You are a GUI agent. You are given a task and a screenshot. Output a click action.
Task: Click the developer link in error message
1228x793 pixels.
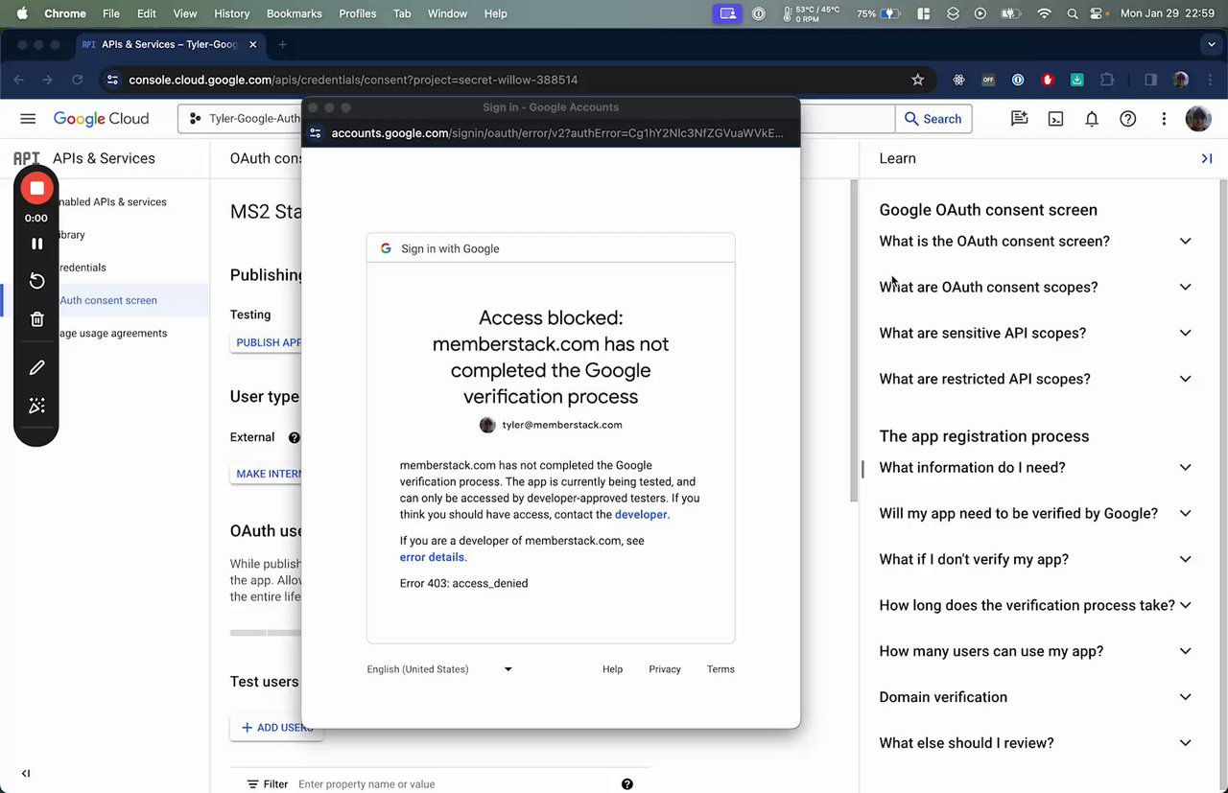point(641,515)
